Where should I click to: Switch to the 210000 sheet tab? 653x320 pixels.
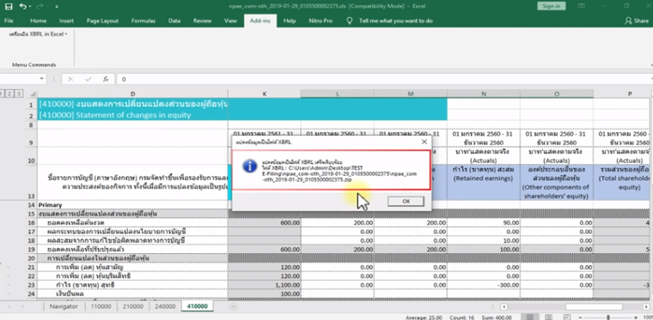click(x=133, y=306)
